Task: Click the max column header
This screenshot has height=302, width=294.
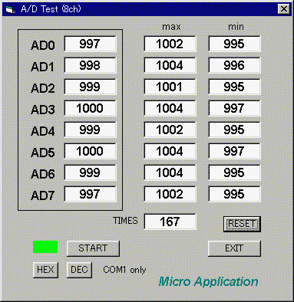Action: coord(171,27)
